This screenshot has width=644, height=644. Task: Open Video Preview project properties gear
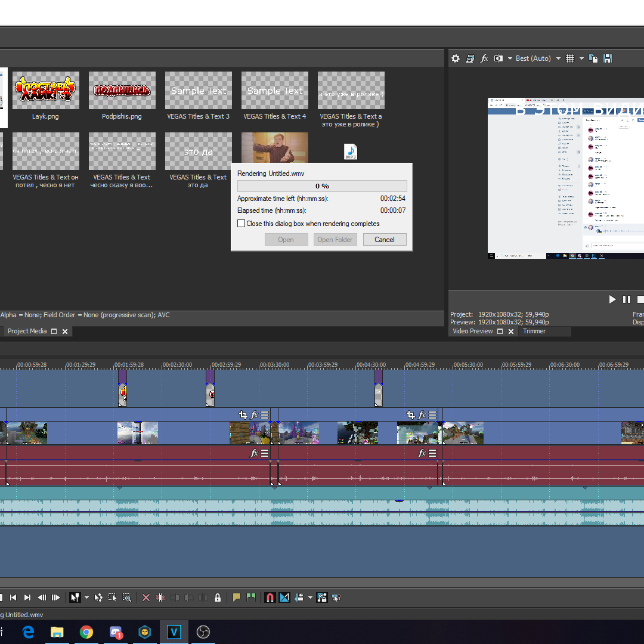(456, 58)
